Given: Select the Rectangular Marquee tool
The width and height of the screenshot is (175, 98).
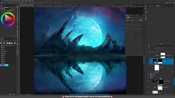Looking at the screenshot, I should click(x=17, y=8).
